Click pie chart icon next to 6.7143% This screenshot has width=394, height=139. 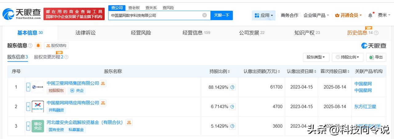(232, 106)
